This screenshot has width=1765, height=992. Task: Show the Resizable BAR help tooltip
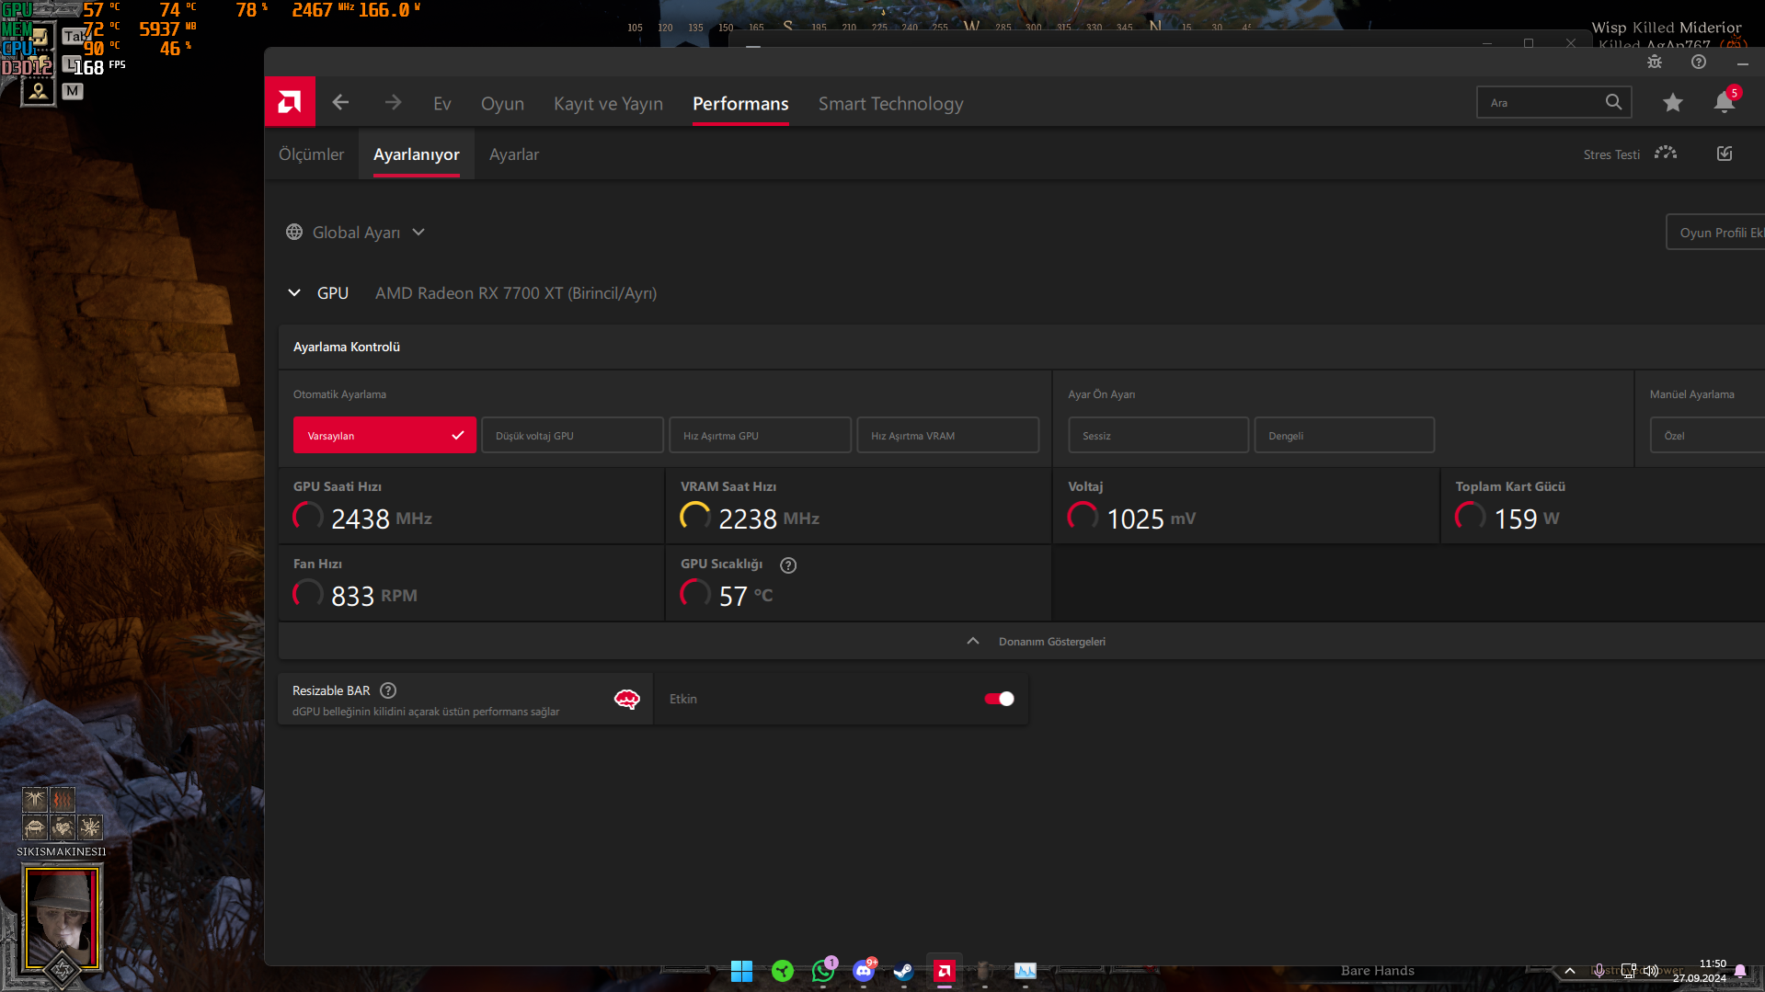coord(388,690)
